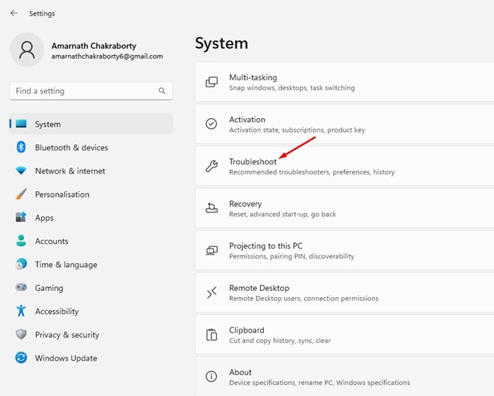Click the user profile avatar icon
The image size is (494, 396).
point(27,50)
